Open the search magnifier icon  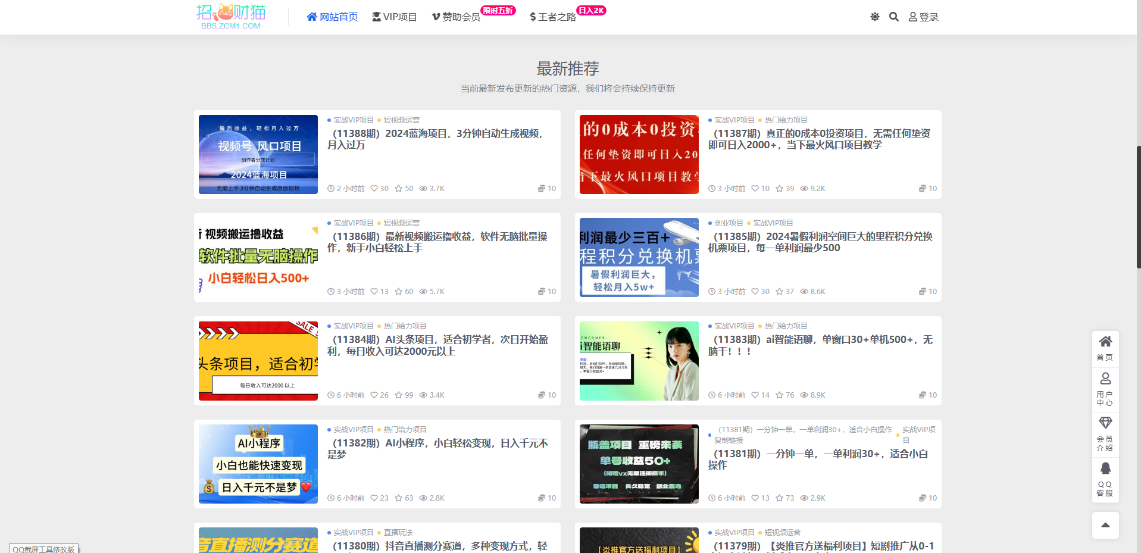[893, 17]
